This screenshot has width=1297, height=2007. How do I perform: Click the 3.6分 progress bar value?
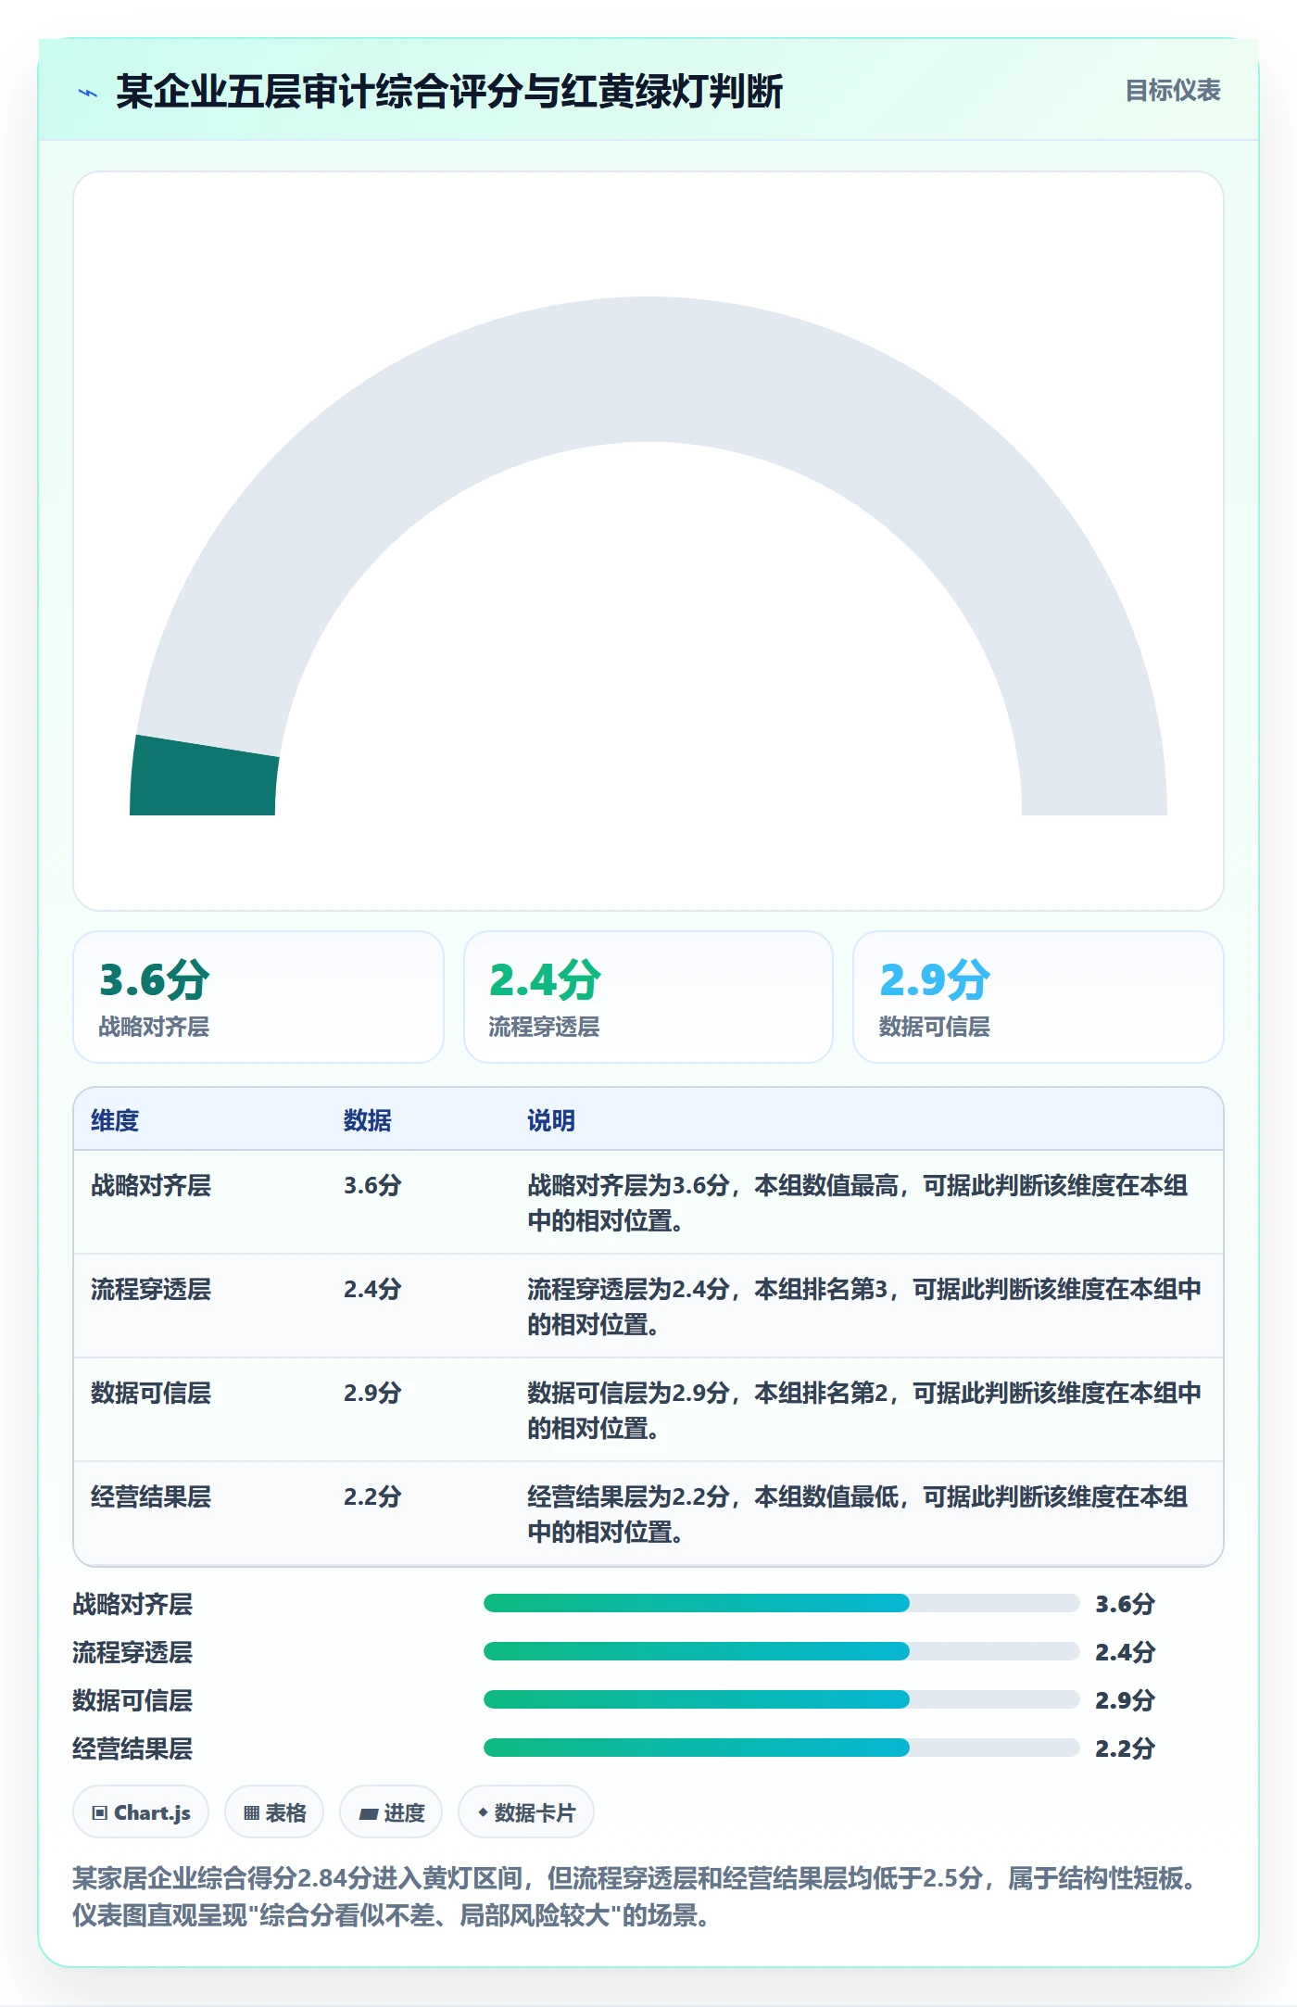1125,1604
